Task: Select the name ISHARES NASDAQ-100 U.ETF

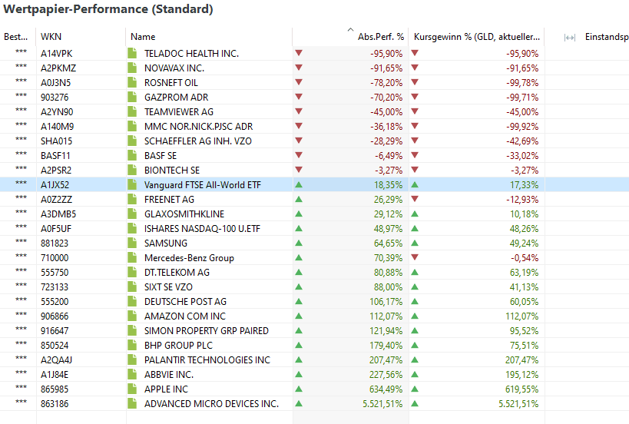Action: tap(202, 229)
